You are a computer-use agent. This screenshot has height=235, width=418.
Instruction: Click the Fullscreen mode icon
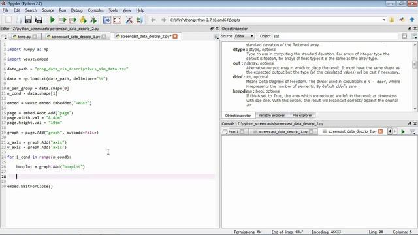[x=118, y=20]
